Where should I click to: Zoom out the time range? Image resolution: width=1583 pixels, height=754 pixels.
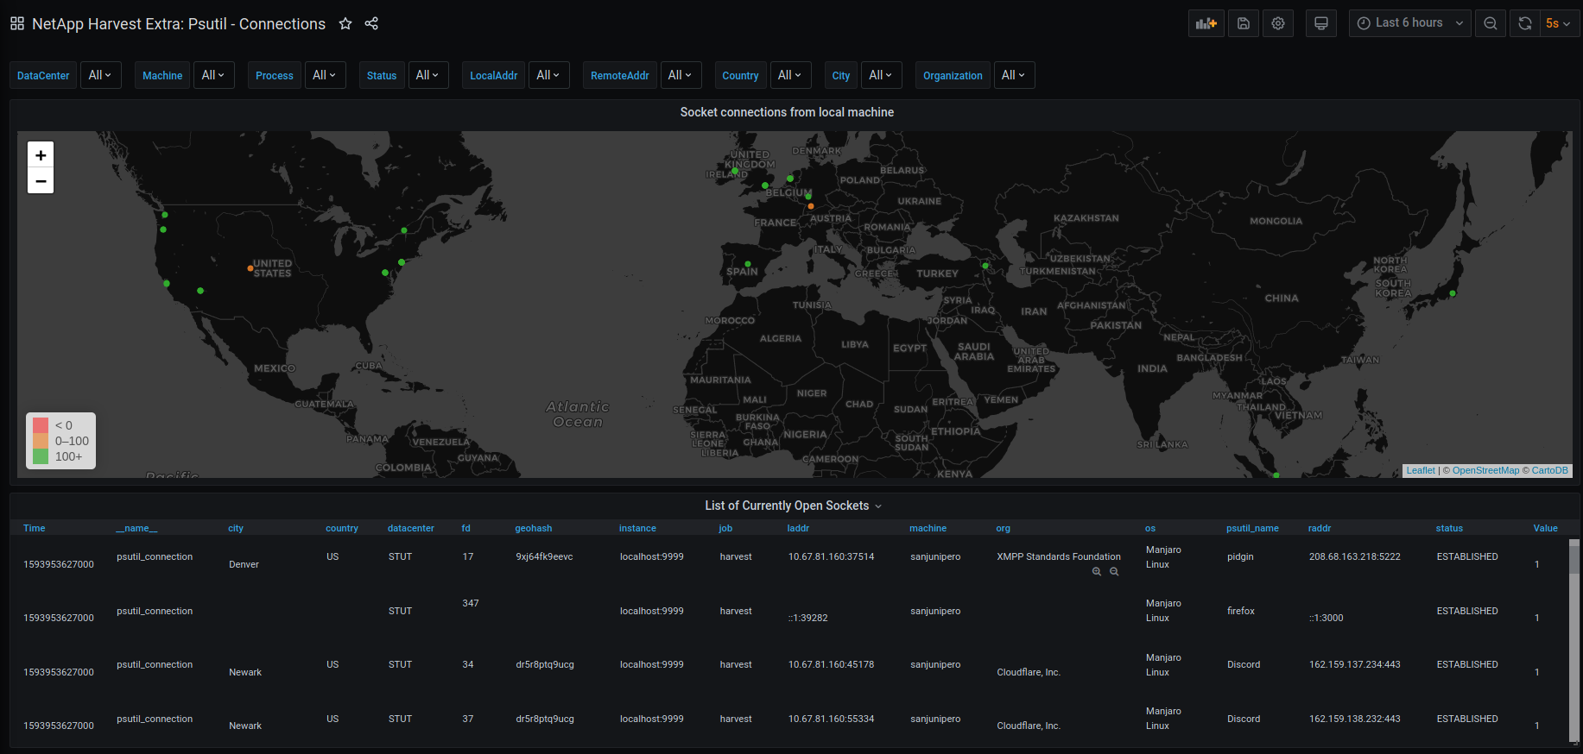tap(1491, 23)
